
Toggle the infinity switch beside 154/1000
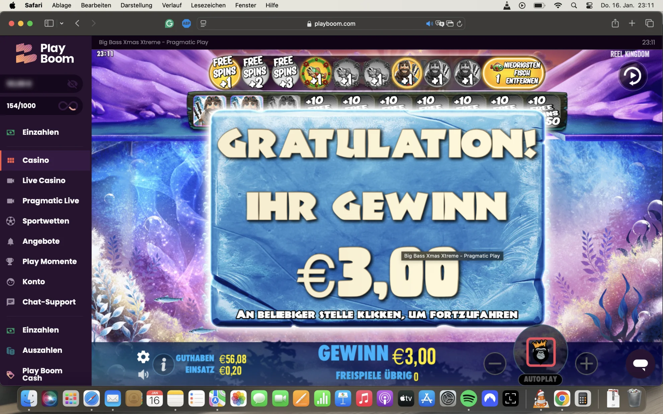click(68, 106)
